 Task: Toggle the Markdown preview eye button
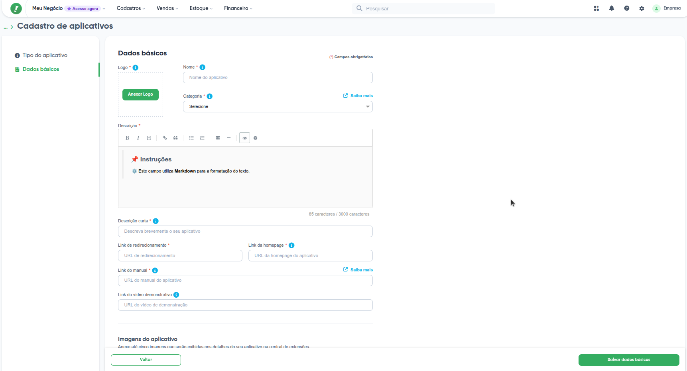244,138
